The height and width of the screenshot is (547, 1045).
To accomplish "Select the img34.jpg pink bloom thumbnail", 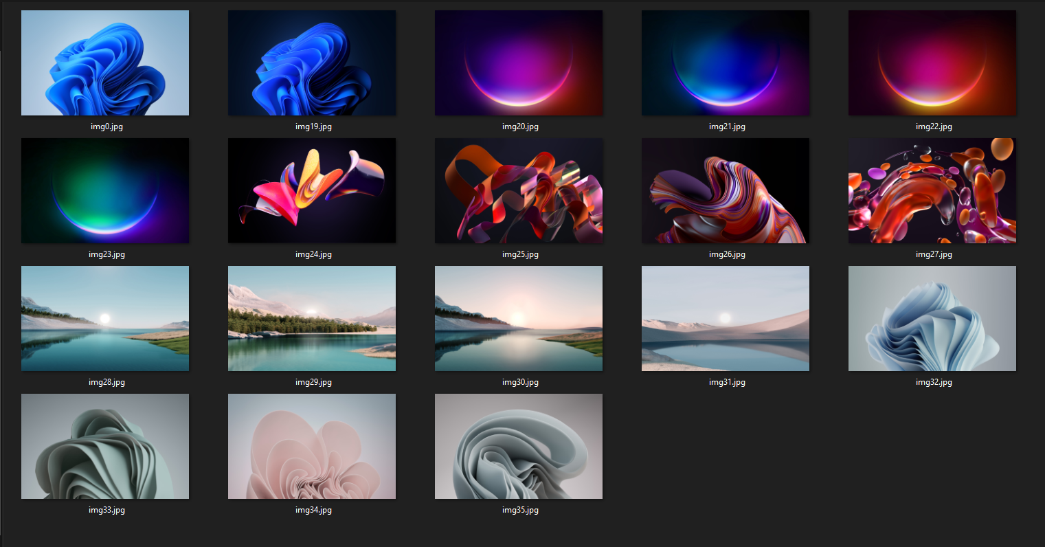I will click(x=312, y=446).
